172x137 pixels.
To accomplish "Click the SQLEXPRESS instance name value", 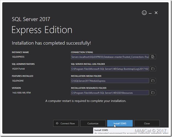I will [18, 57].
